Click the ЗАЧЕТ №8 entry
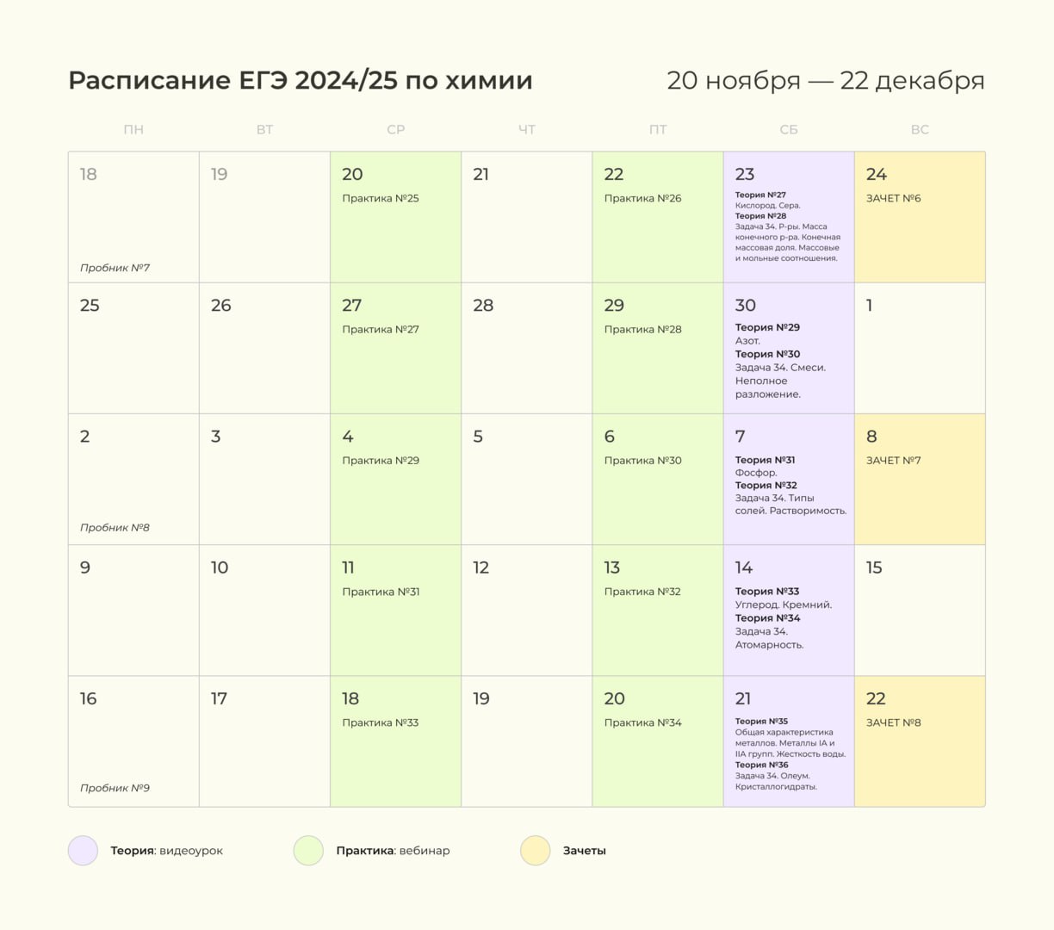The width and height of the screenshot is (1054, 930). (893, 723)
